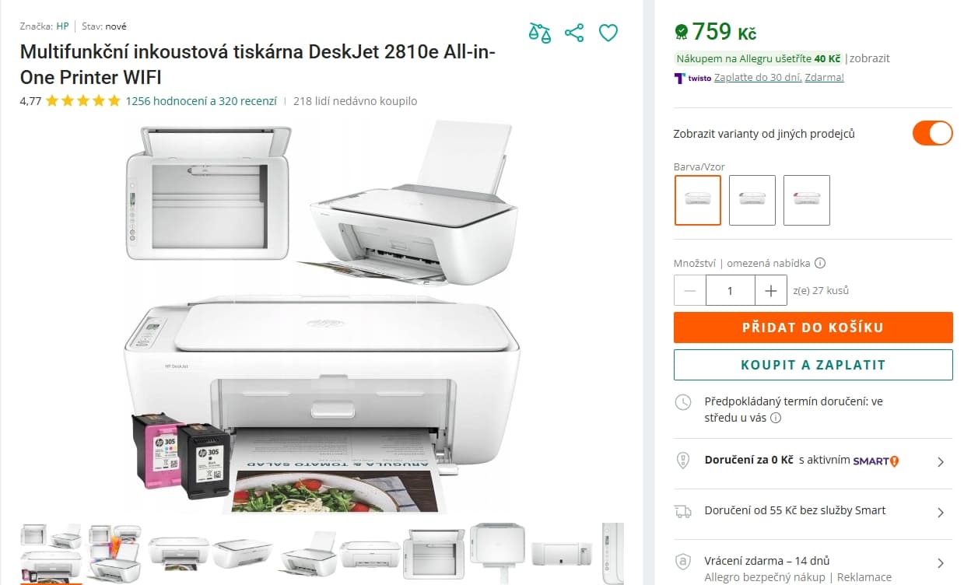Click PŘIDAT DO KOŠÍKU button
Screen dimensions: 971x585
point(813,328)
